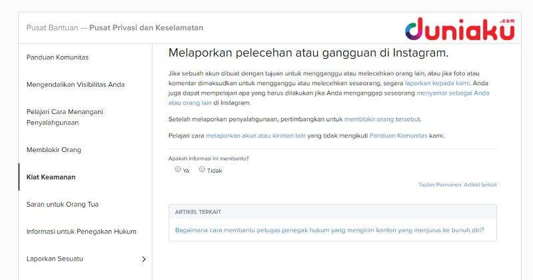Follow 'melaporkan akun atau kiriman lain' link
Viewport: 533px width, 280px height.
coord(256,135)
